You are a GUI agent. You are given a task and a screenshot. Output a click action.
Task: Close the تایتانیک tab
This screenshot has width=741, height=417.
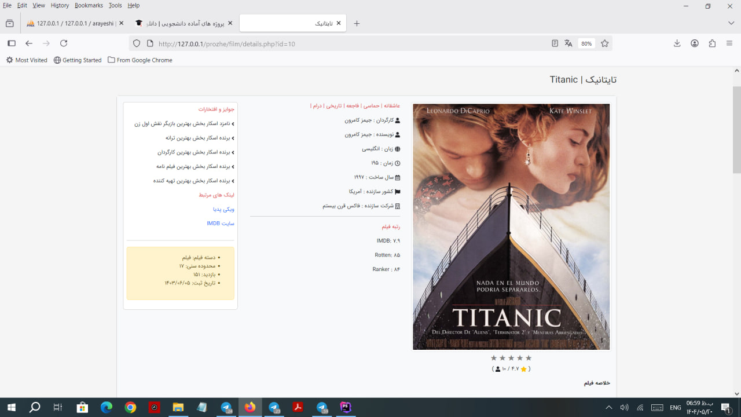[339, 23]
